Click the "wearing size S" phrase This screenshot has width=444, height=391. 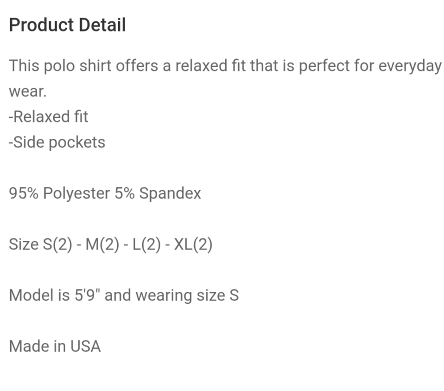point(187,295)
